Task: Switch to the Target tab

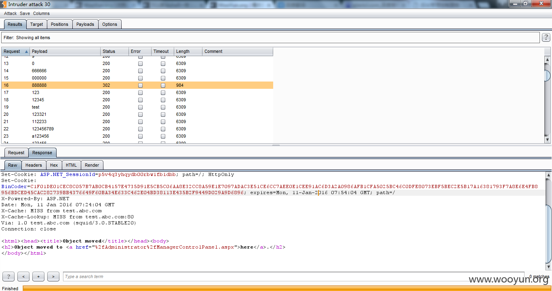Action: [36, 24]
